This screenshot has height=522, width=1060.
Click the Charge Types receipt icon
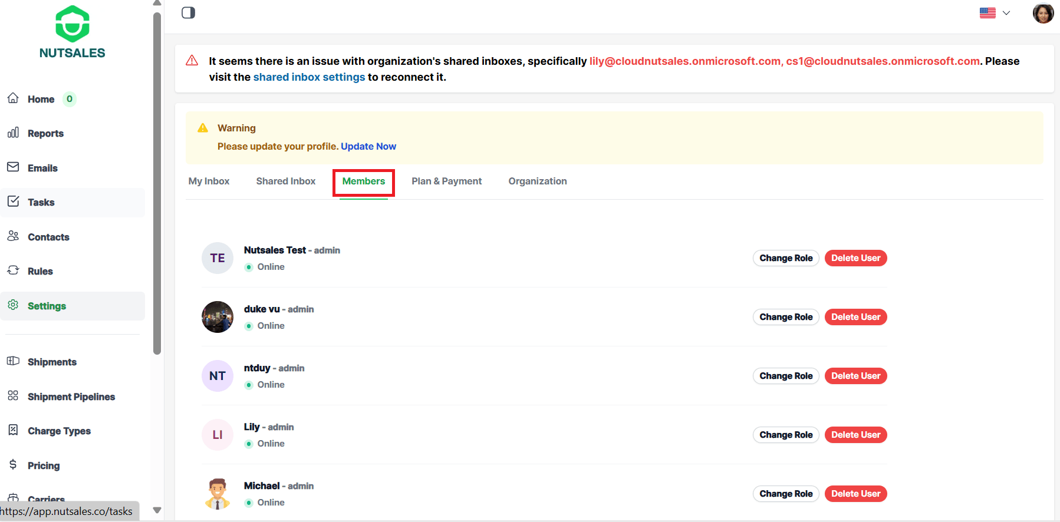[x=13, y=430]
